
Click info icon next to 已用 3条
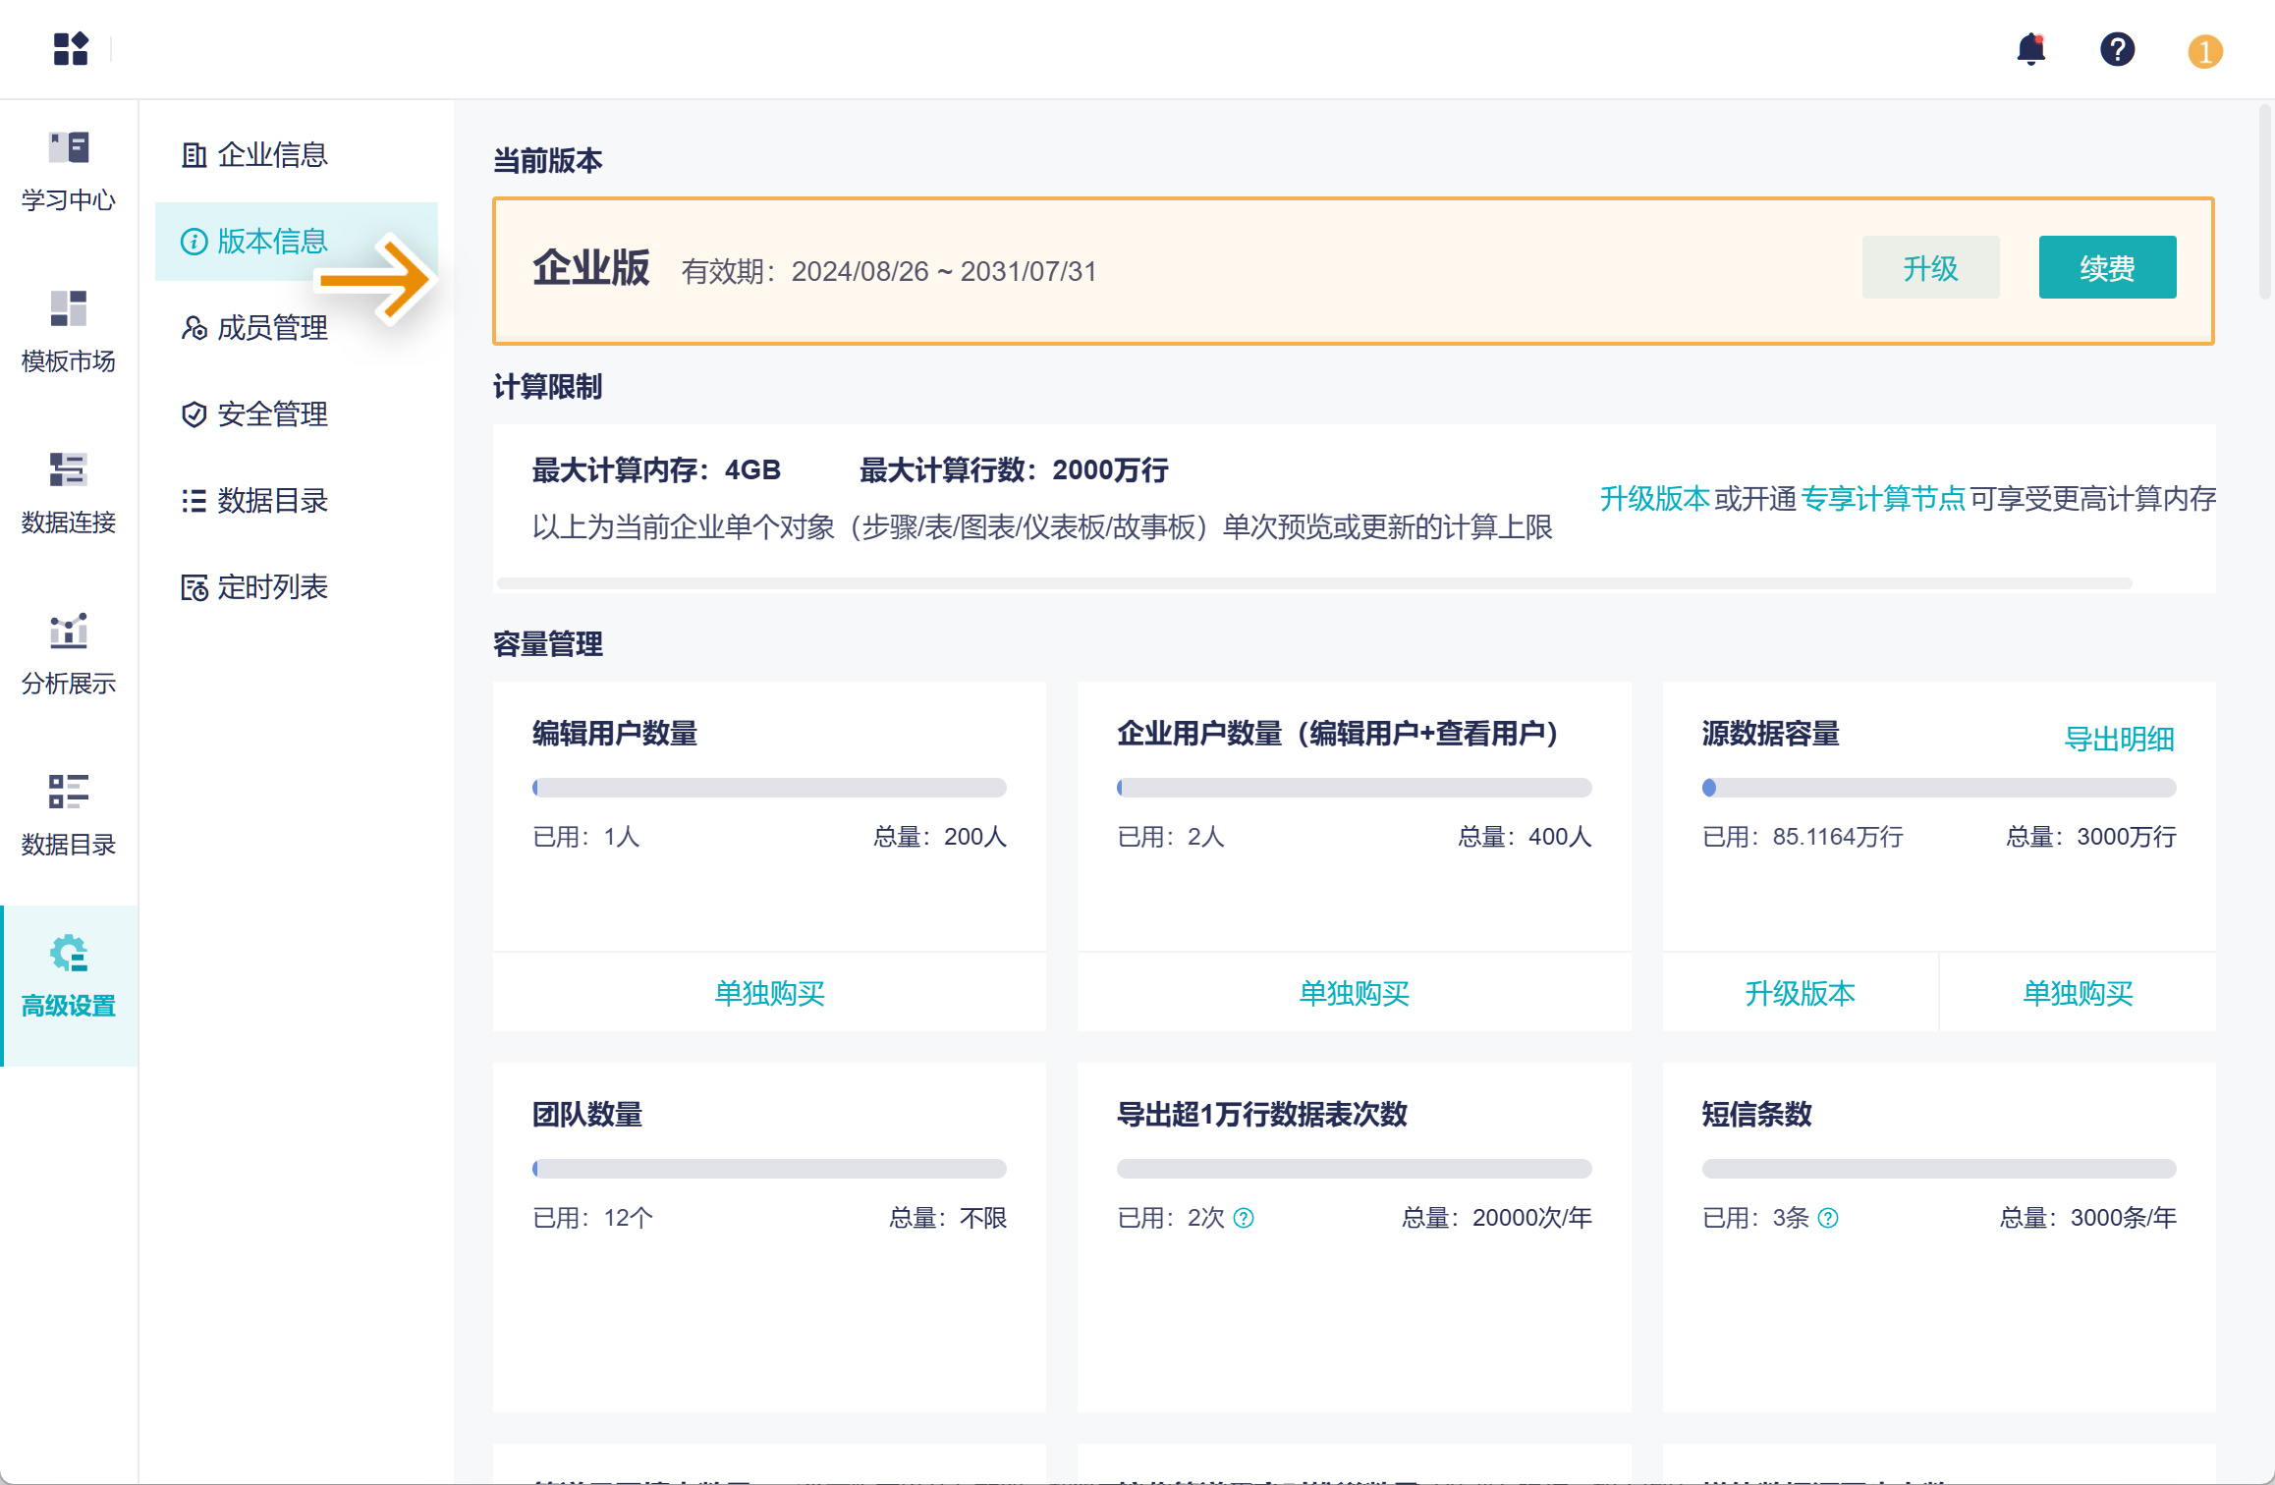click(1828, 1218)
